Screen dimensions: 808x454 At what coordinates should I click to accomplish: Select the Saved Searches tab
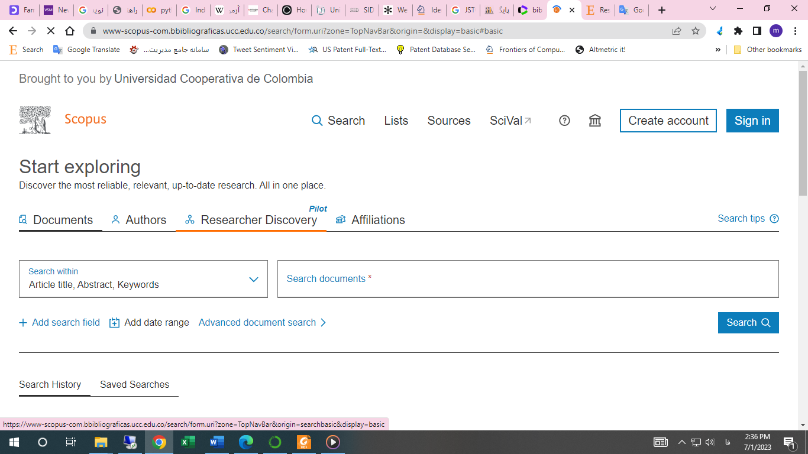click(x=135, y=384)
